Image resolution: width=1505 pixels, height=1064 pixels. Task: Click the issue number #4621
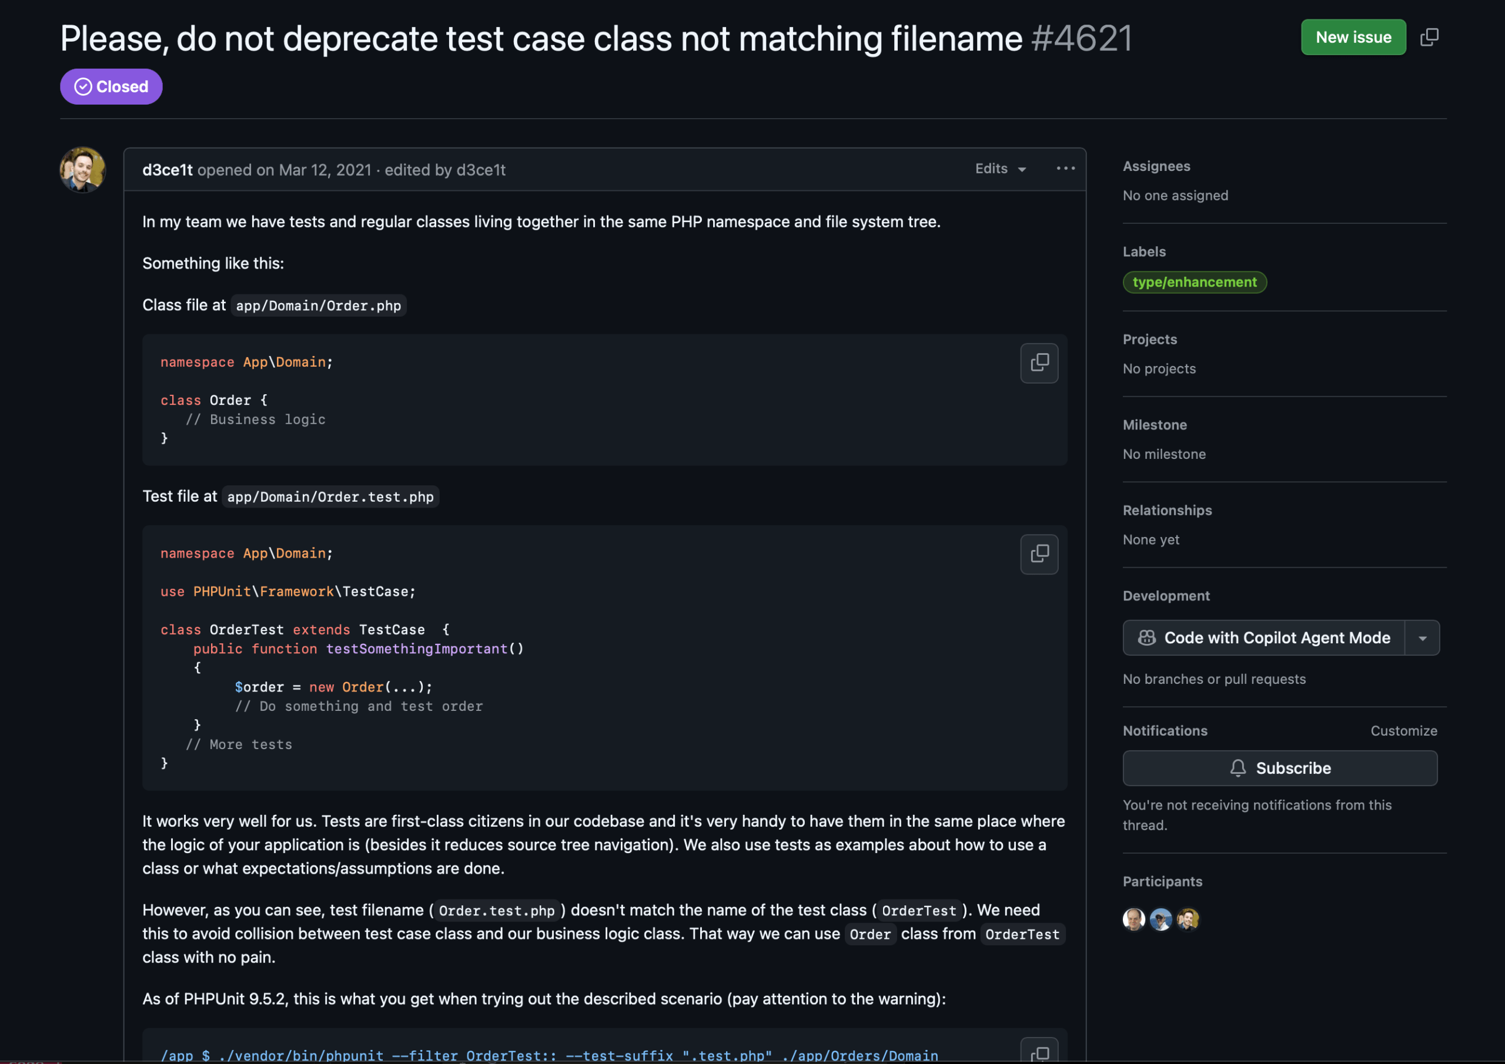point(1081,39)
